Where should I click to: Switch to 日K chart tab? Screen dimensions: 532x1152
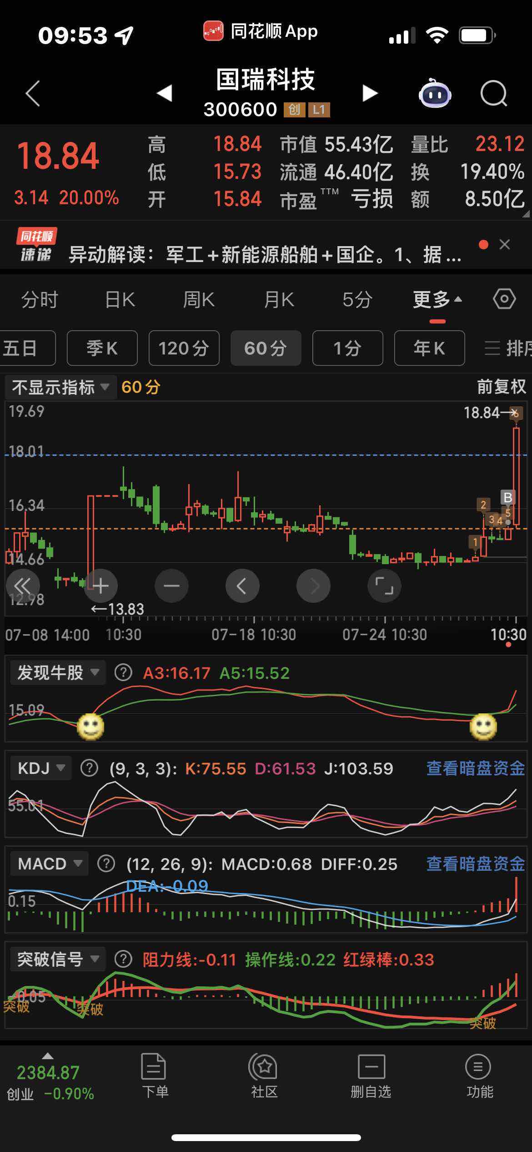(x=120, y=299)
